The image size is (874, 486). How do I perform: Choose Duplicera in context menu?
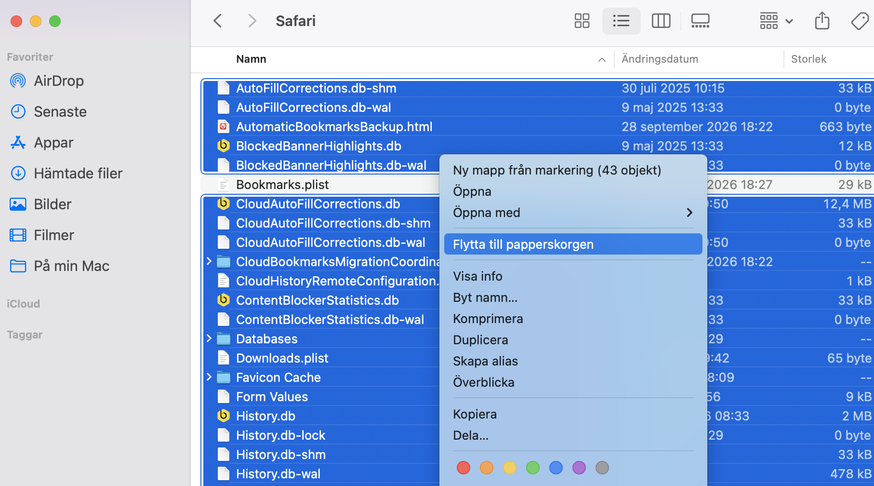573,340
